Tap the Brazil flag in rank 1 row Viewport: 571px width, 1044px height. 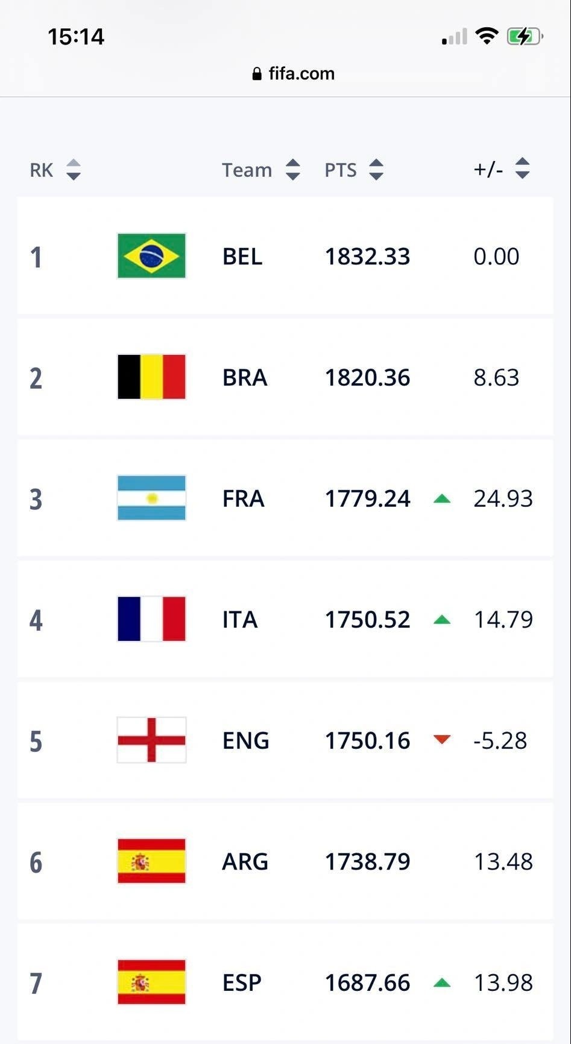151,256
